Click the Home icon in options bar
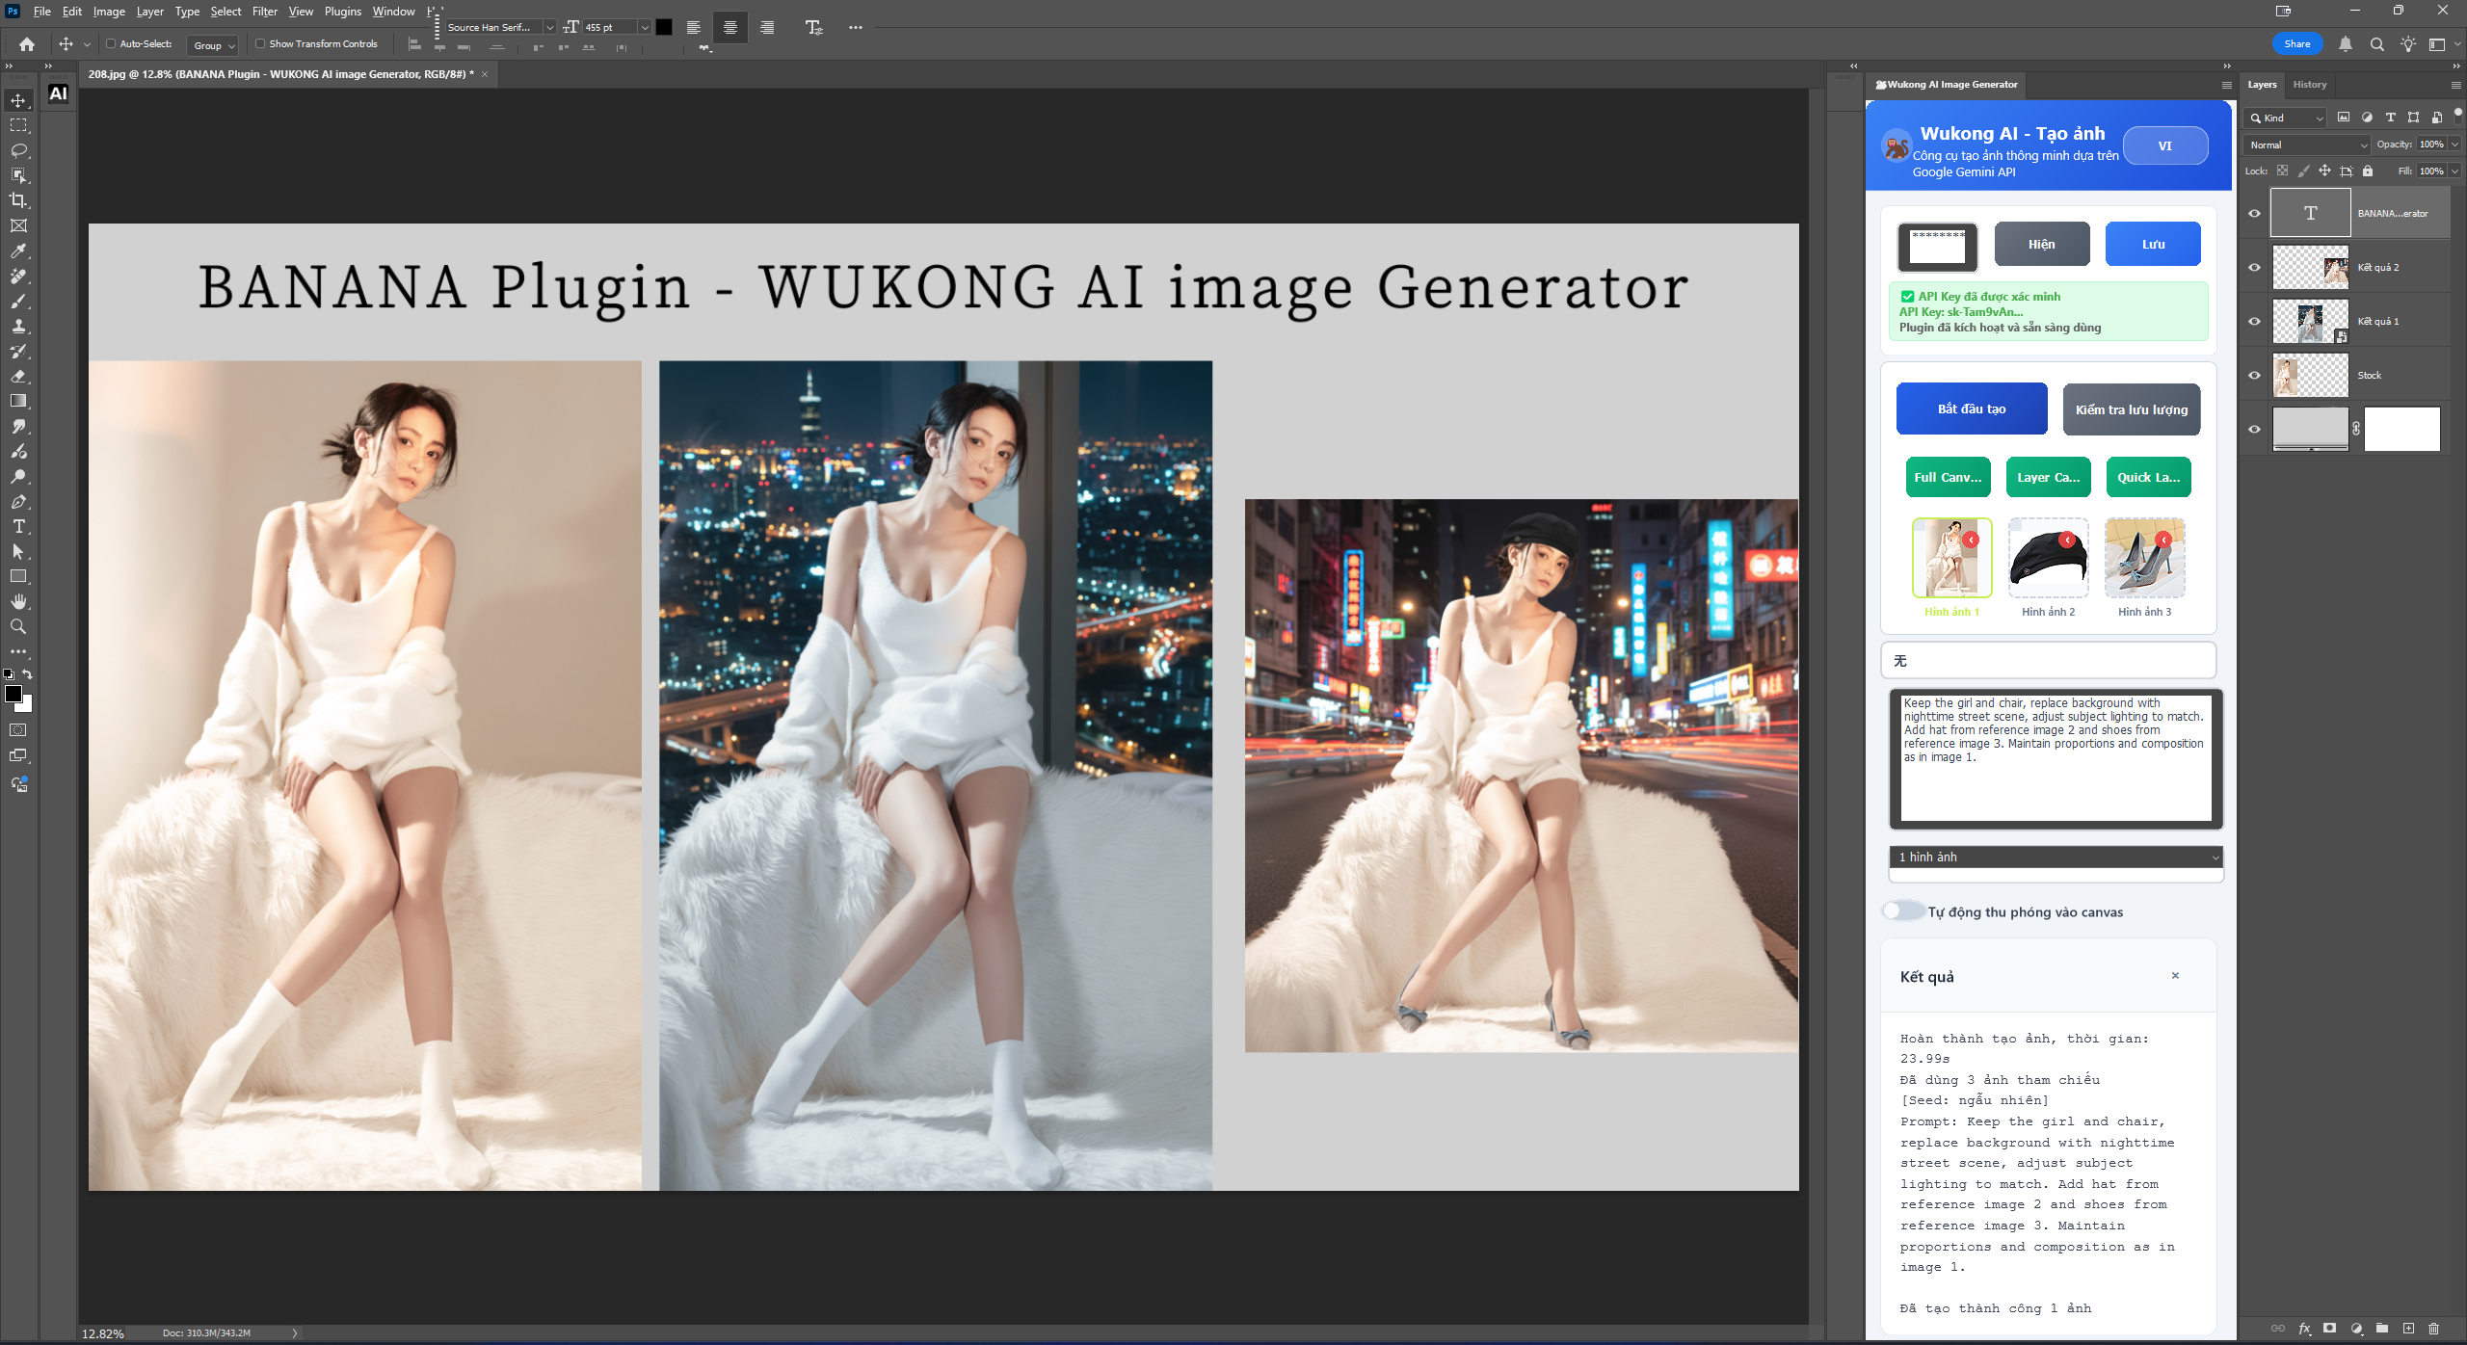This screenshot has width=2467, height=1345. (x=27, y=44)
